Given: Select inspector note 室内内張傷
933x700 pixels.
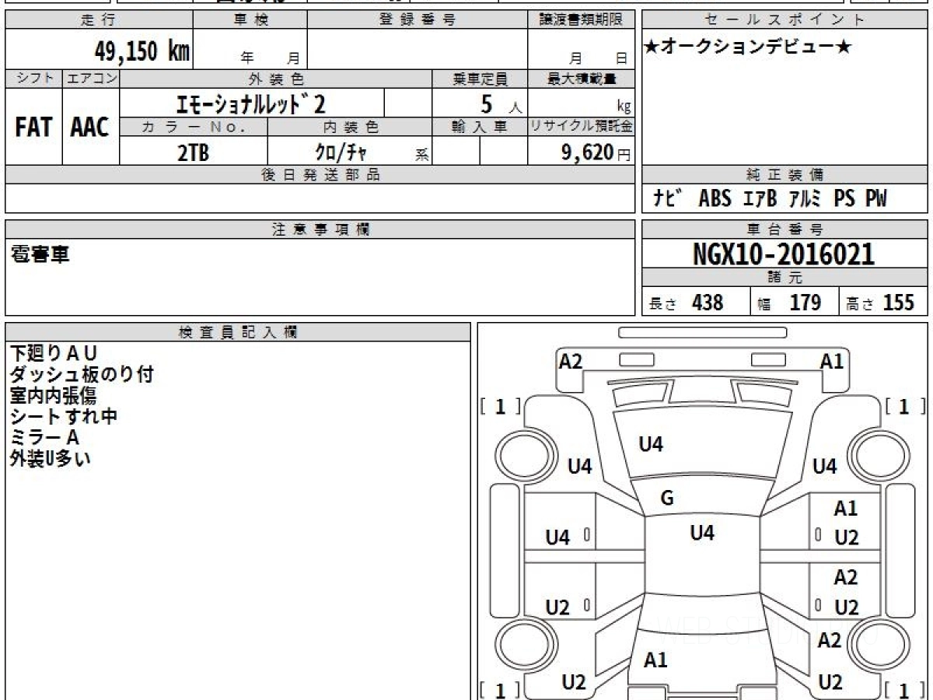Looking at the screenshot, I should (53, 396).
